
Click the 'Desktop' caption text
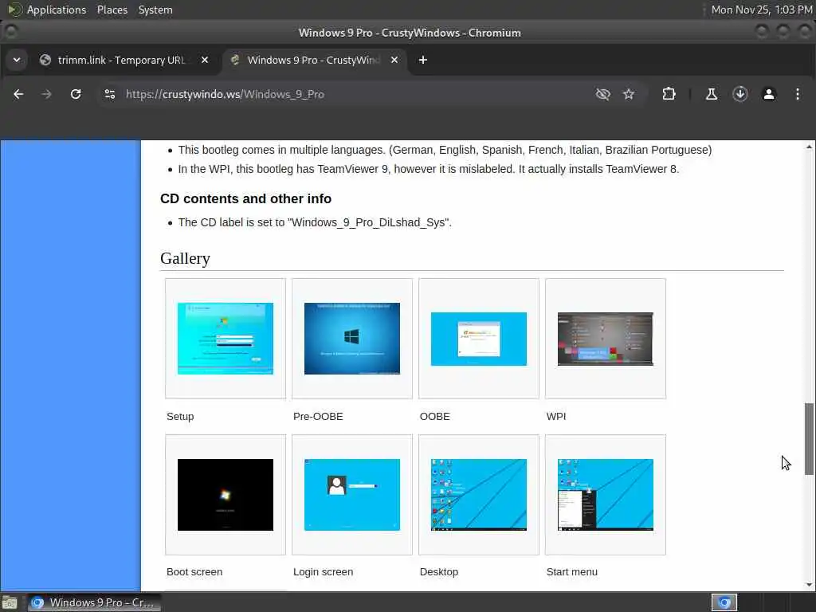(439, 572)
